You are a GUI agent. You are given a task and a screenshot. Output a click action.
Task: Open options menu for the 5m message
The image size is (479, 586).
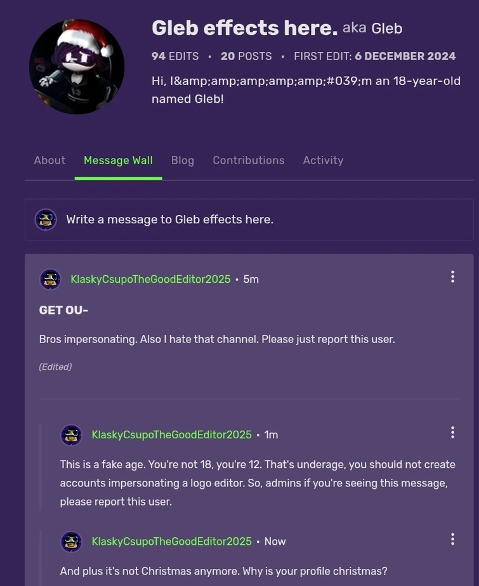tap(452, 277)
